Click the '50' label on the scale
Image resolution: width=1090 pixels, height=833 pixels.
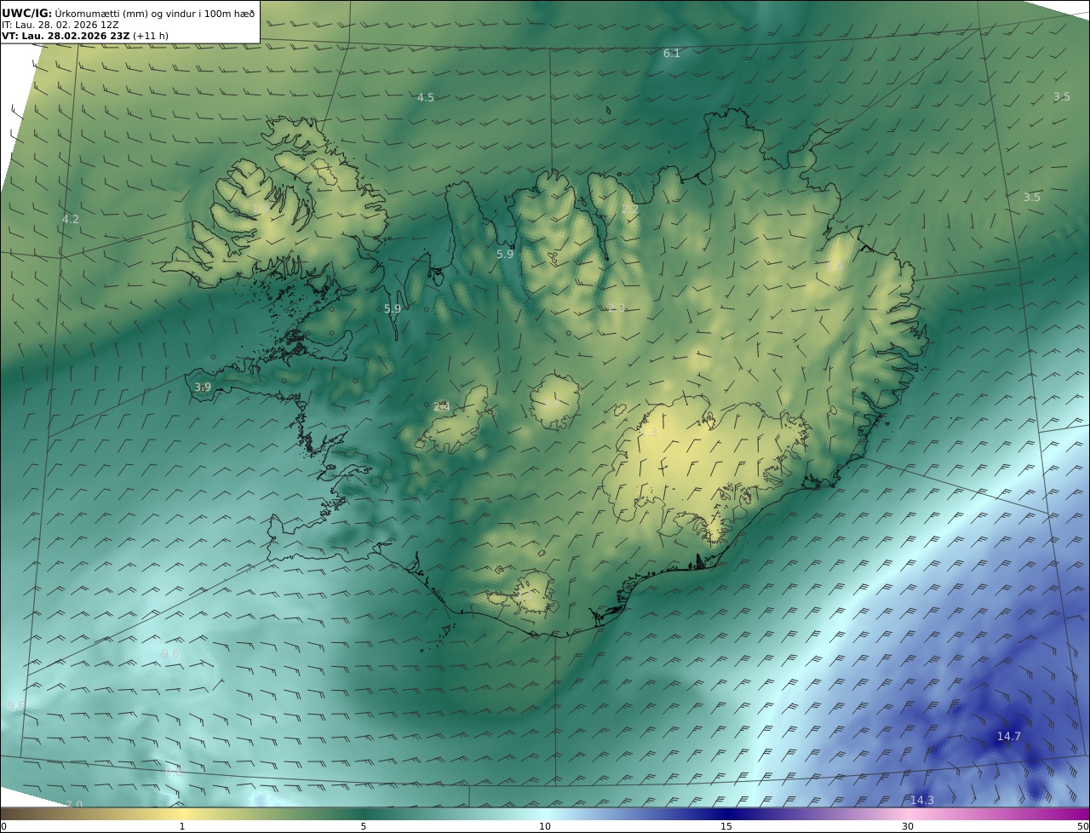click(x=1083, y=826)
